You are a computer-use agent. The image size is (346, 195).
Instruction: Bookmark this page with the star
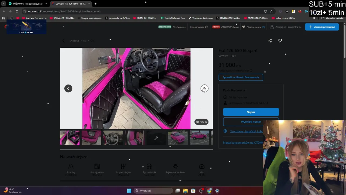click(271, 11)
